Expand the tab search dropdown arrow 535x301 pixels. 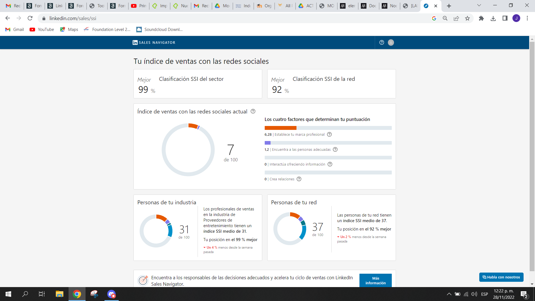(479, 5)
